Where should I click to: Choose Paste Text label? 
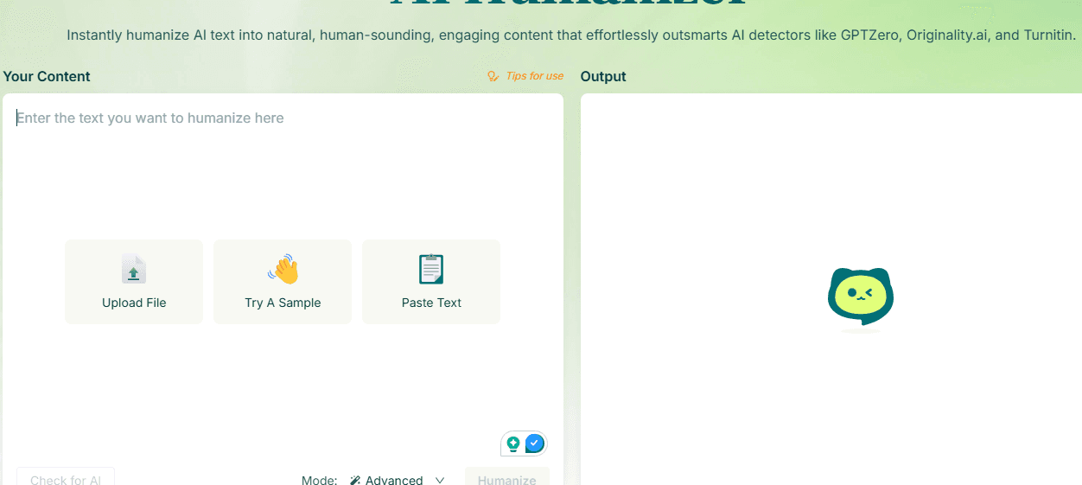(431, 303)
